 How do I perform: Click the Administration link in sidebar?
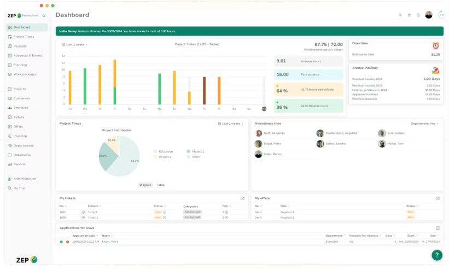point(25,179)
